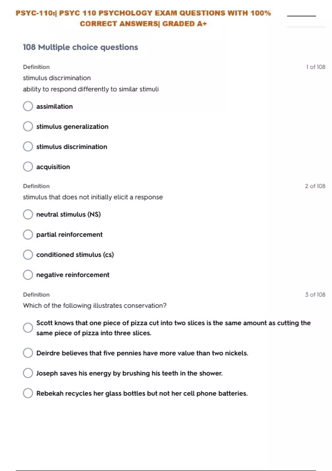
Task: Choose the Deirdre five pennies answer
Action: tap(28, 353)
